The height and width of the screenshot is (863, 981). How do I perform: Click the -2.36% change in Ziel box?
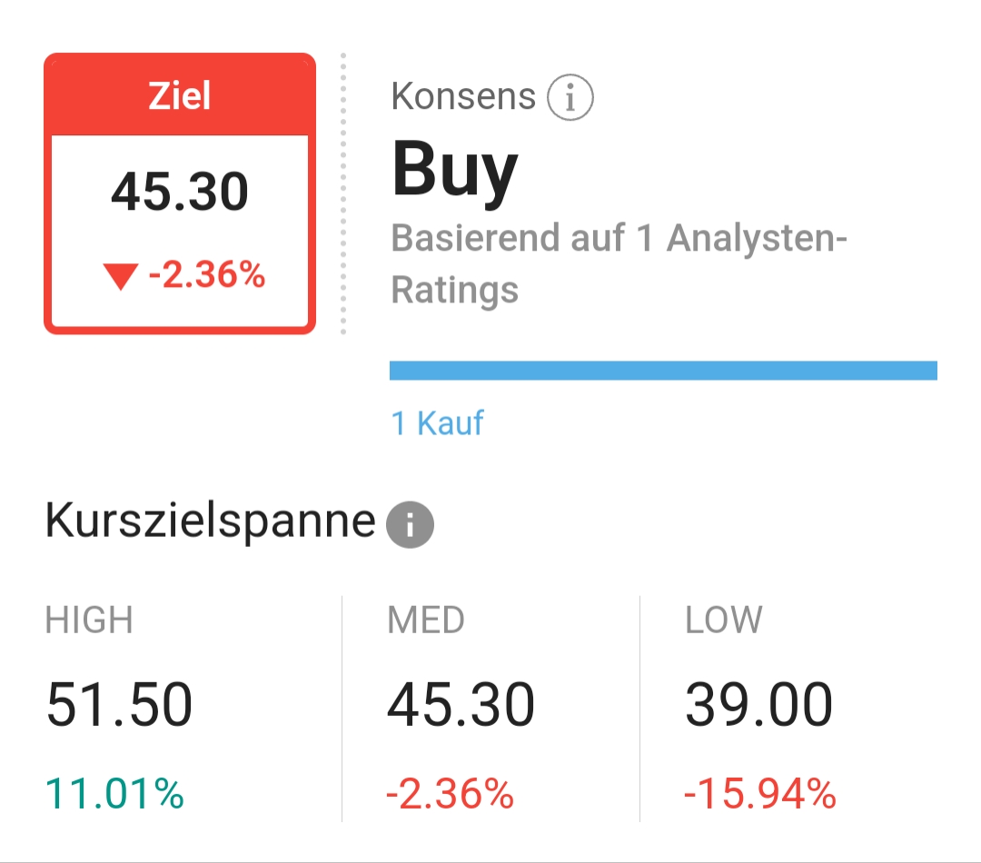(x=207, y=274)
